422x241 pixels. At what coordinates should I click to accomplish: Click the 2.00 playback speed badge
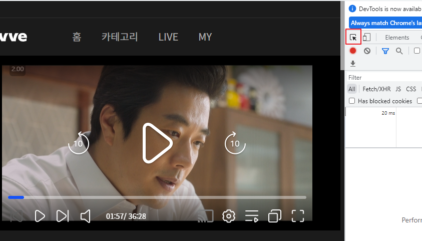tap(18, 69)
